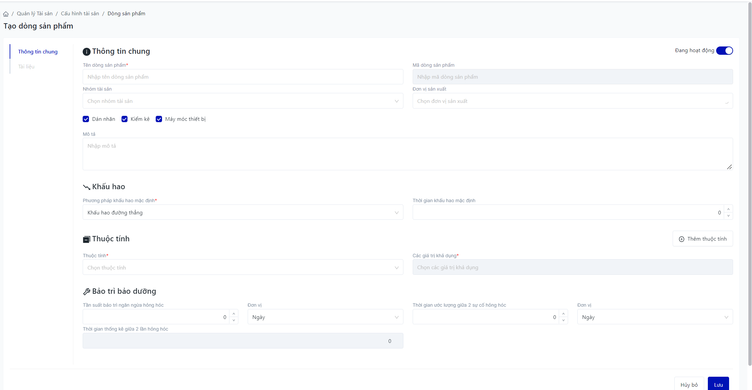Open the Chọn nhóm tài sản dropdown
This screenshot has width=752, height=390.
coord(243,101)
